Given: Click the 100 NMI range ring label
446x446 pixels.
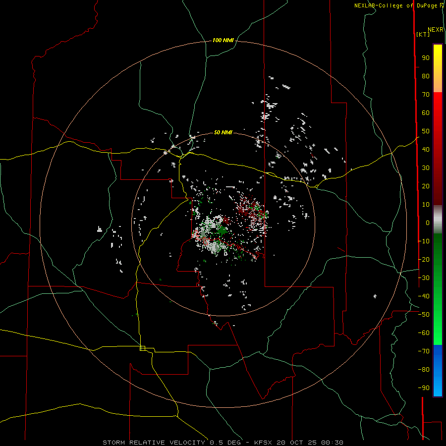Looking at the screenshot, I should click(223, 40).
